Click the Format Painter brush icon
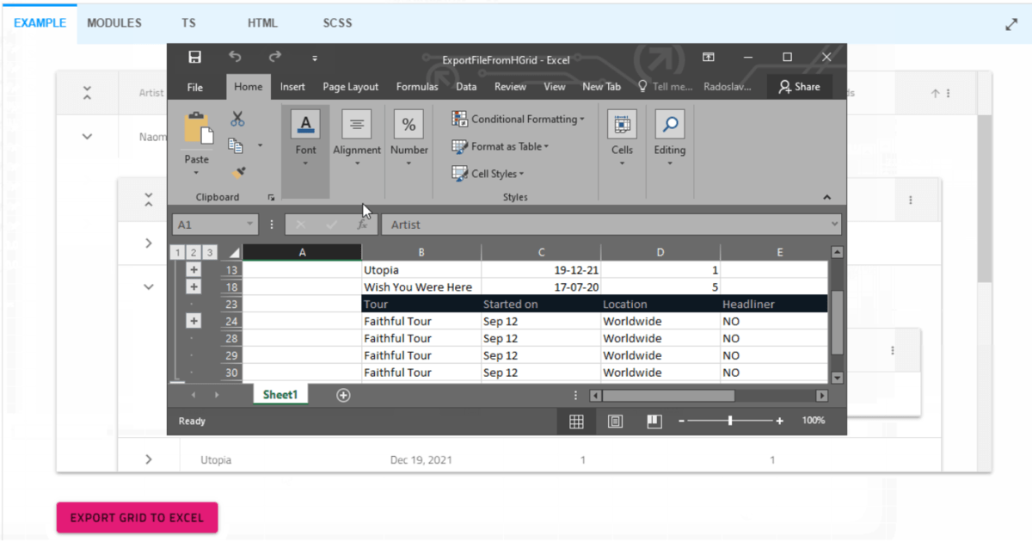1032x542 pixels. click(239, 172)
